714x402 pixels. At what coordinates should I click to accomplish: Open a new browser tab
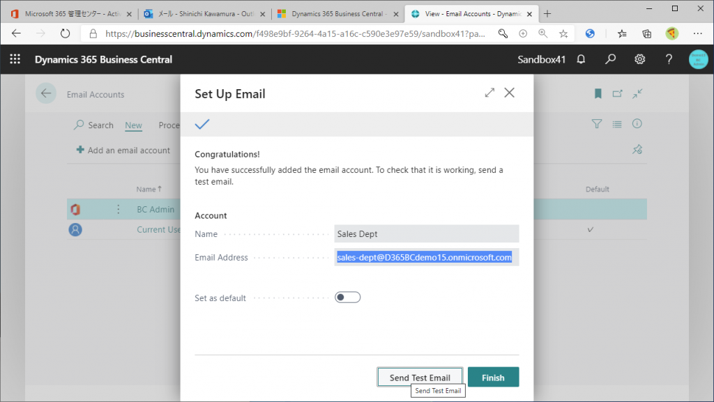pos(547,14)
